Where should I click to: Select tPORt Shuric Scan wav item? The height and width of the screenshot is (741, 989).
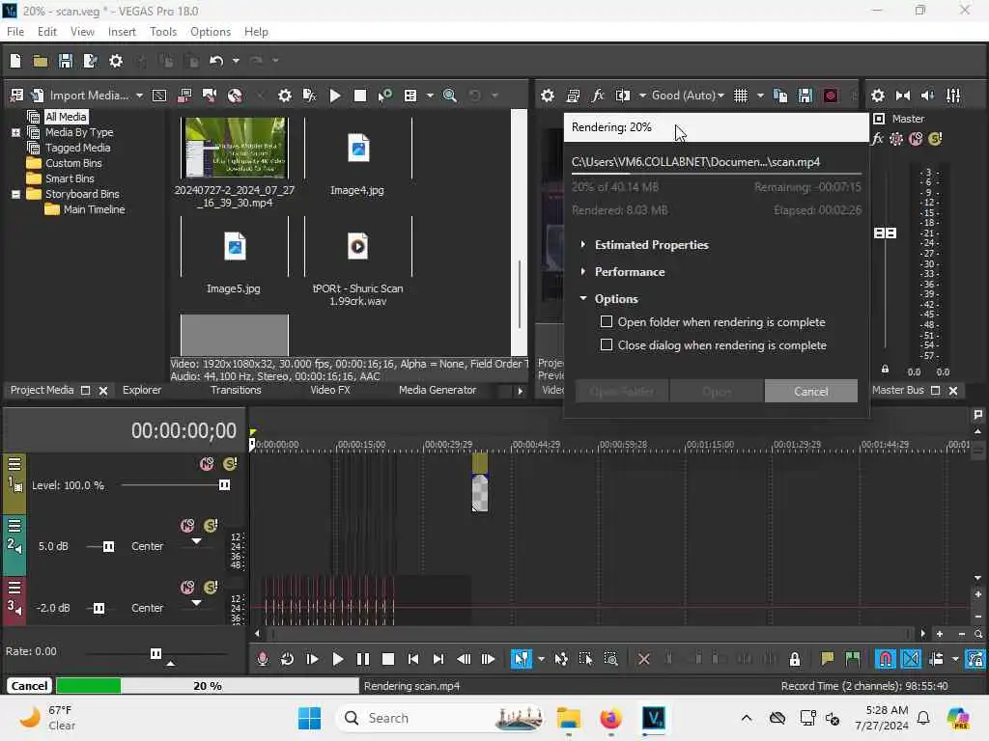click(357, 247)
